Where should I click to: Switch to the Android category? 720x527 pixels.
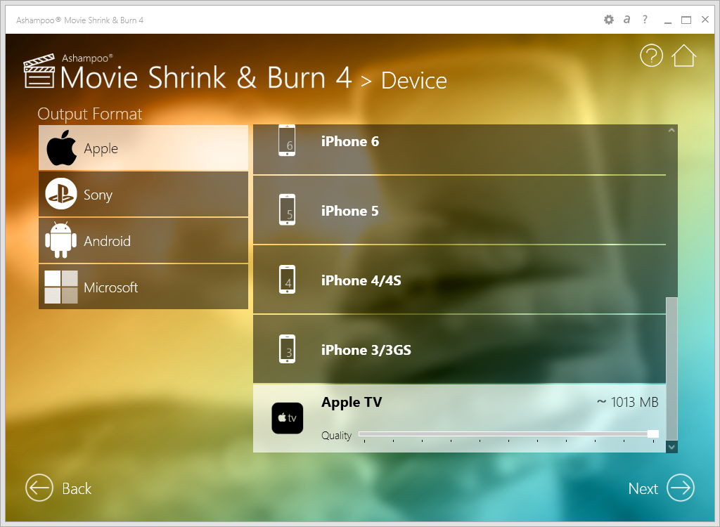pyautogui.click(x=143, y=240)
